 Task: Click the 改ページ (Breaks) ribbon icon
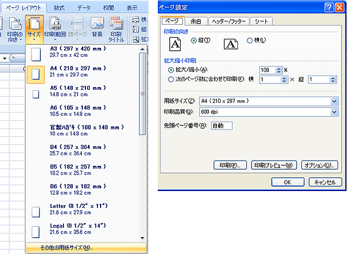[77, 29]
